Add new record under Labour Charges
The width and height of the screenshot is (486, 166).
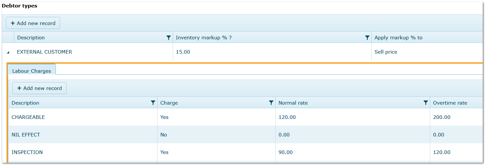[x=40, y=88]
